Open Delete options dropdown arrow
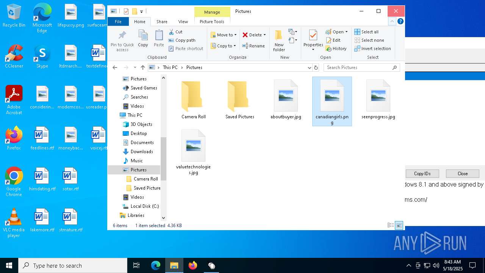Viewport: 485px width, 273px height. 264,35
